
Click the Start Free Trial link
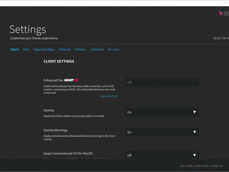coord(109,96)
